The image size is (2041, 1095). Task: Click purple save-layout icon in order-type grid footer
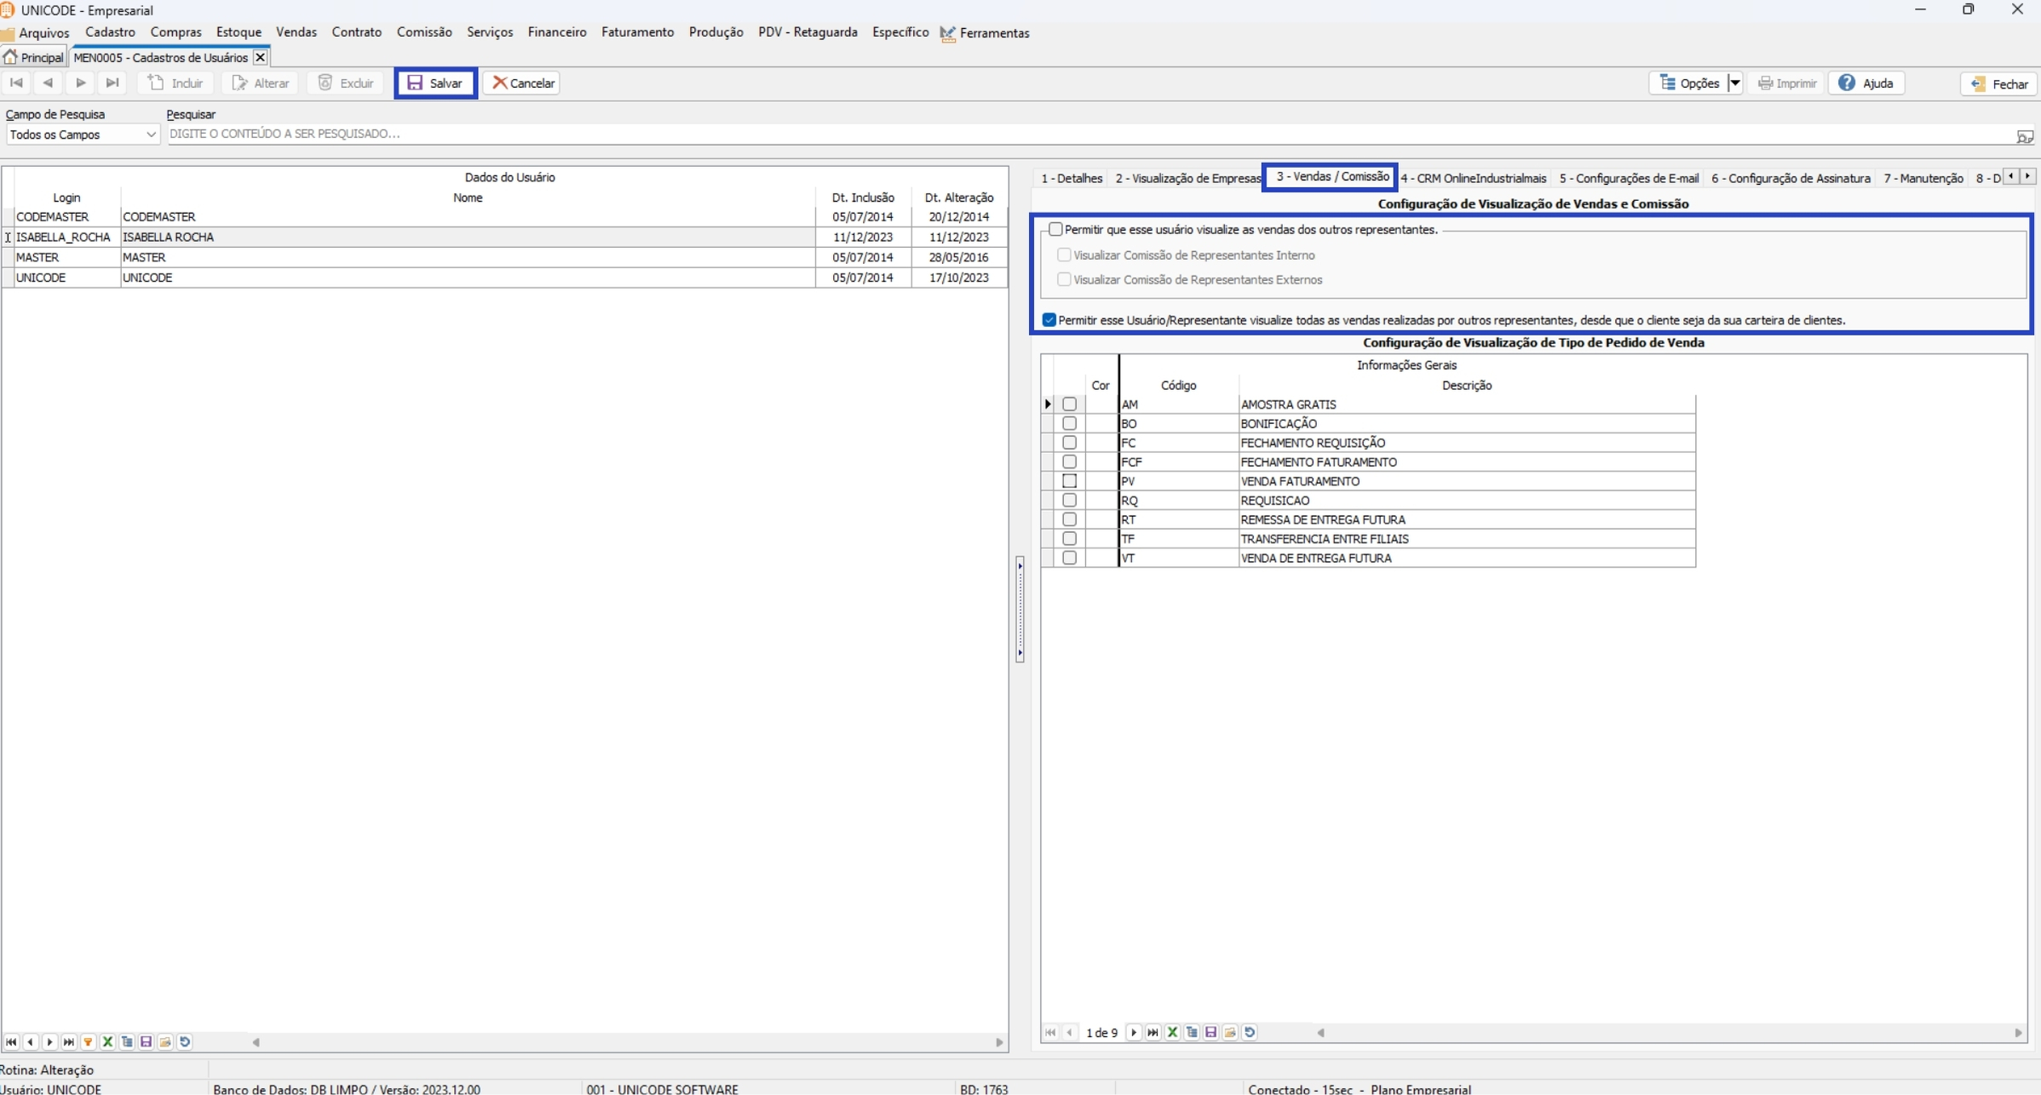[1210, 1032]
